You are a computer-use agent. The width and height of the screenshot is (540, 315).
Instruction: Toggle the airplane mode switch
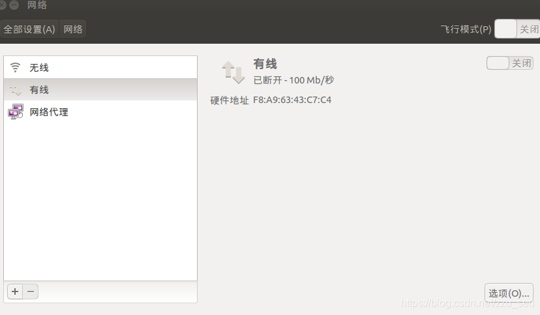pyautogui.click(x=517, y=29)
